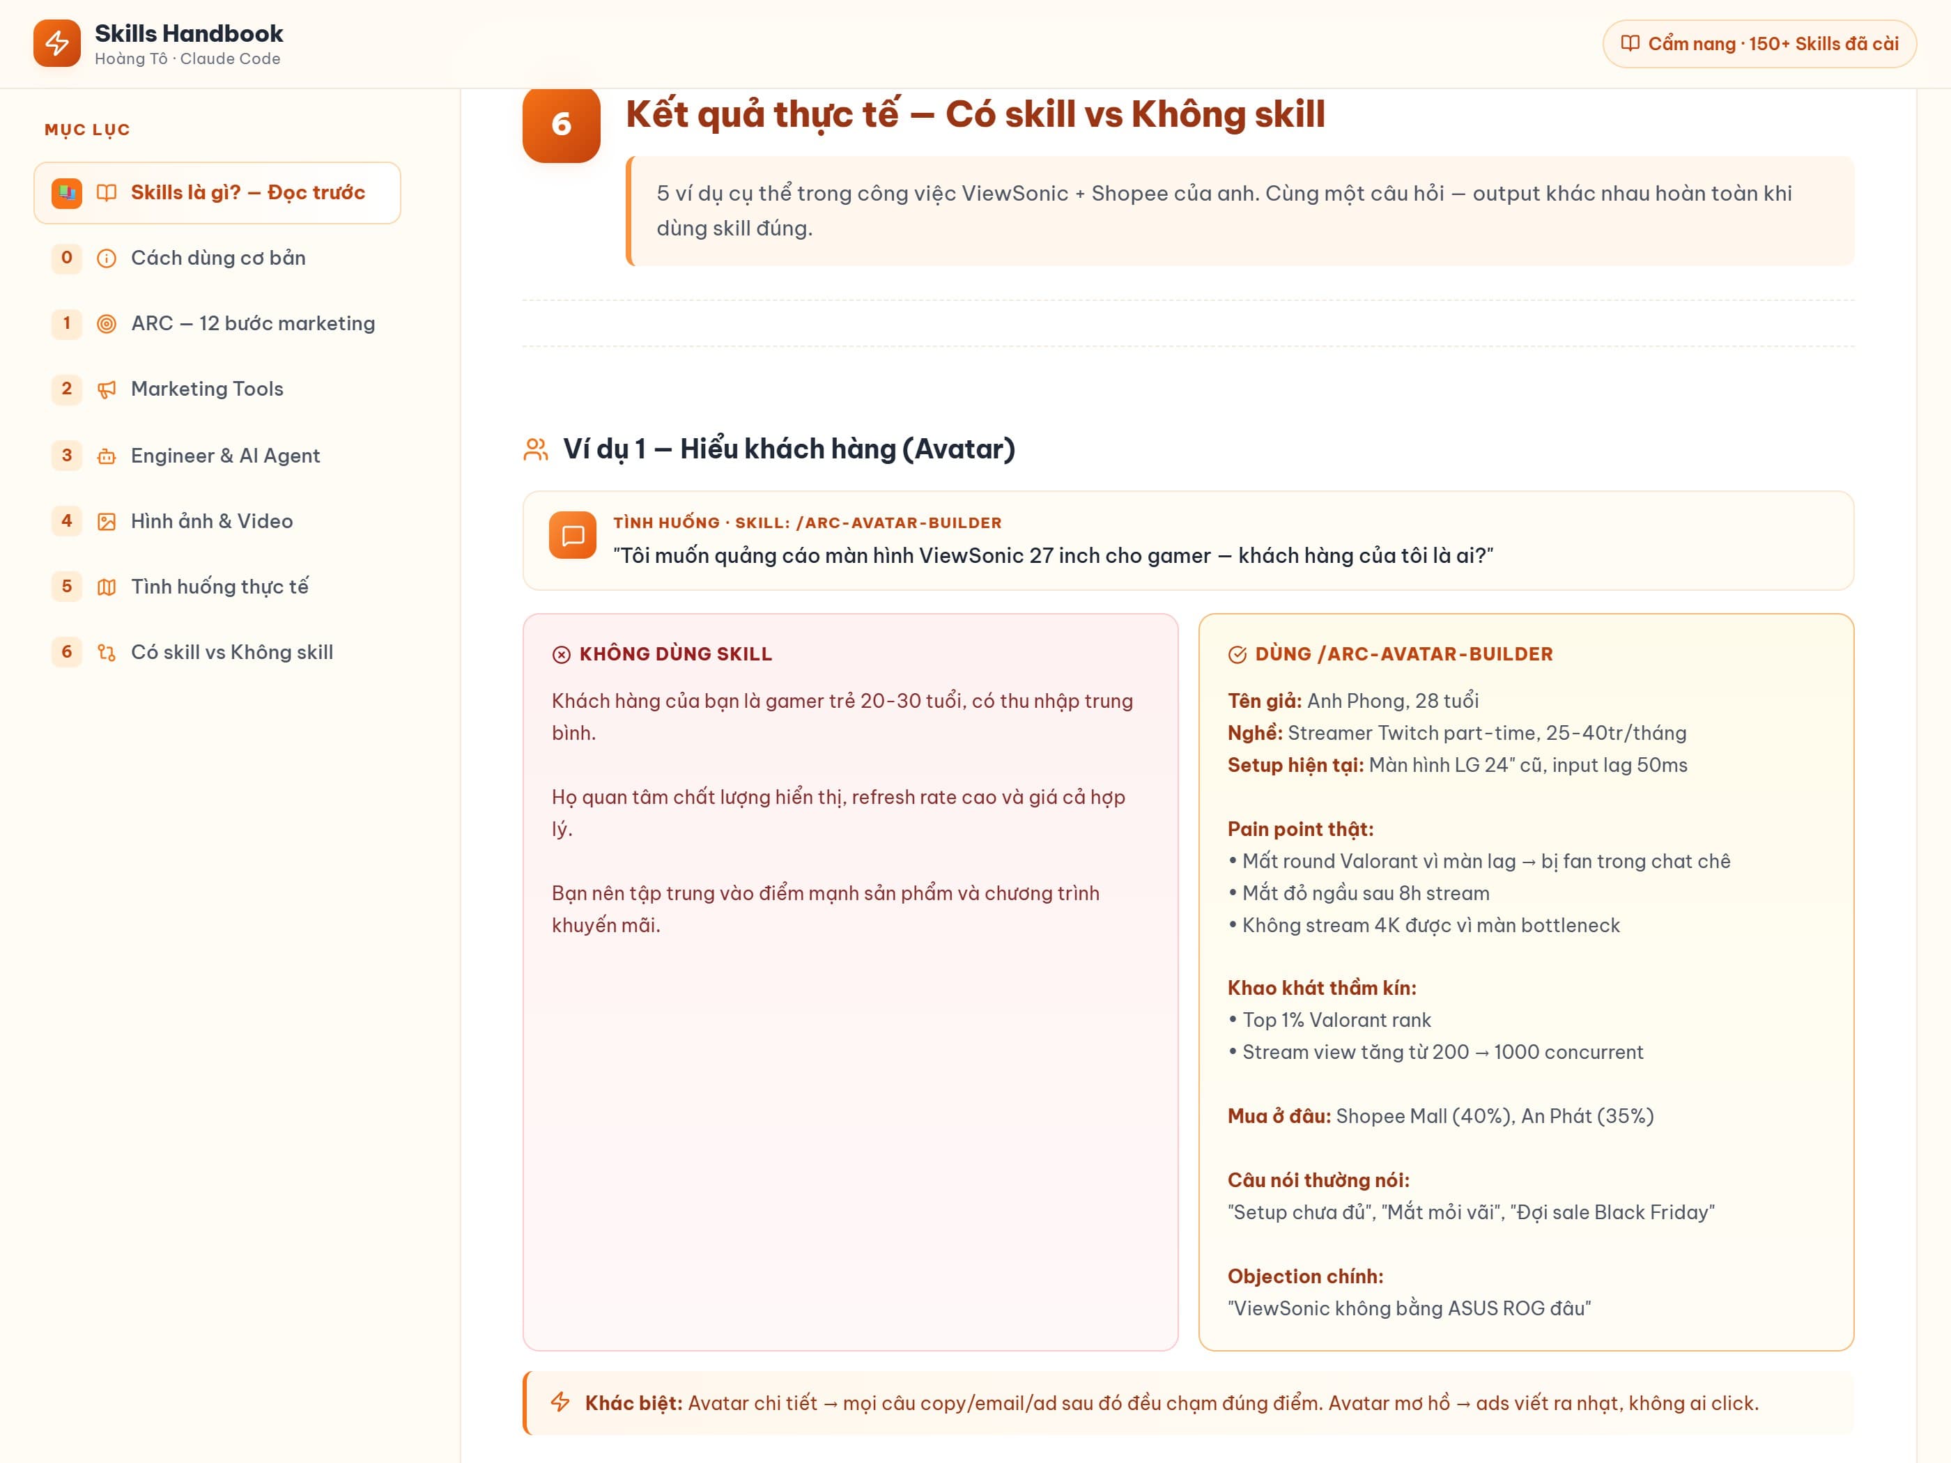Click the book icon in Cẩm nang badge
The width and height of the screenshot is (1951, 1463).
(x=1630, y=43)
